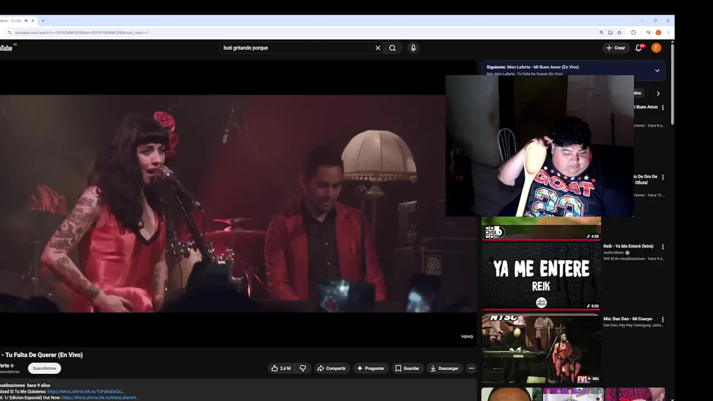Open the YouTube account avatar menu

656,48
